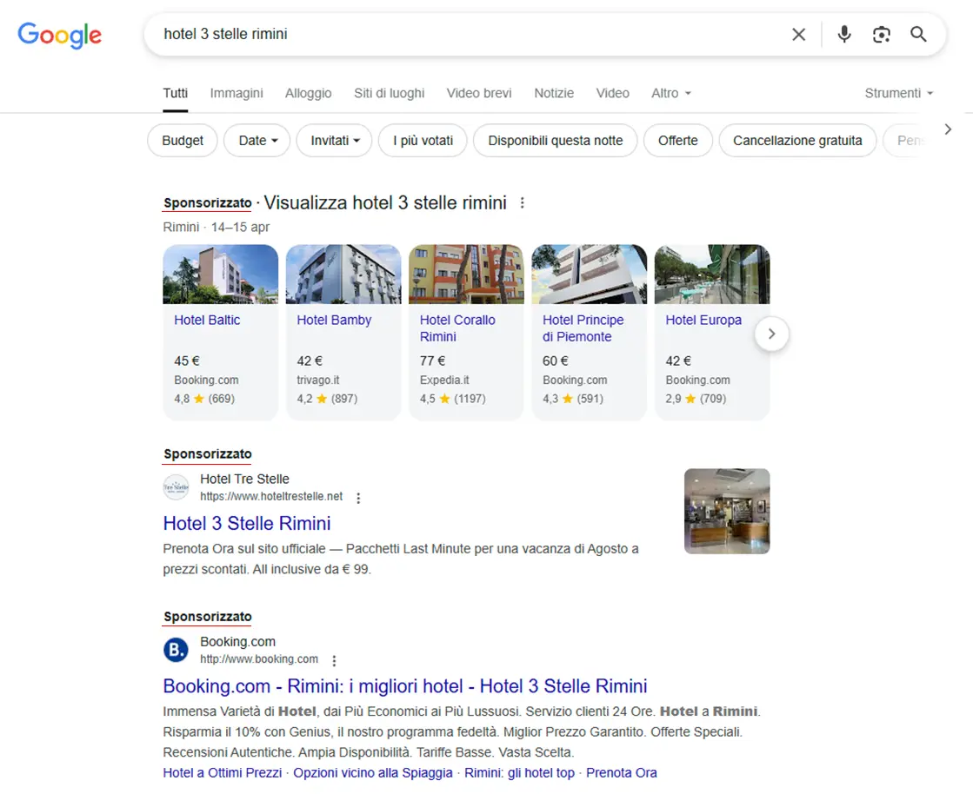The width and height of the screenshot is (973, 794).
Task: Click the https://www.hoteltrestelle.net URL
Action: [271, 497]
